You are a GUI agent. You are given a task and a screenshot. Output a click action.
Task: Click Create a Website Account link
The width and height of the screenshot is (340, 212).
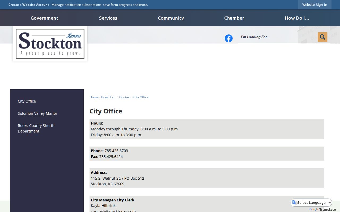(x=29, y=5)
